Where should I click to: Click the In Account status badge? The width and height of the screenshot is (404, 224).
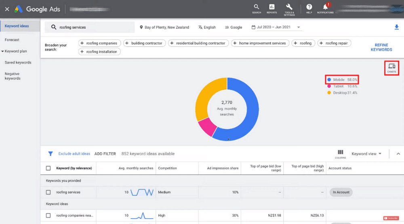point(341,192)
